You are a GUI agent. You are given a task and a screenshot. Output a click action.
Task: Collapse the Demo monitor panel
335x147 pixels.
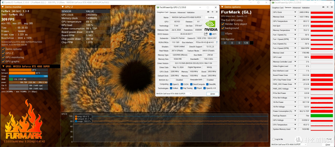coord(2,7)
